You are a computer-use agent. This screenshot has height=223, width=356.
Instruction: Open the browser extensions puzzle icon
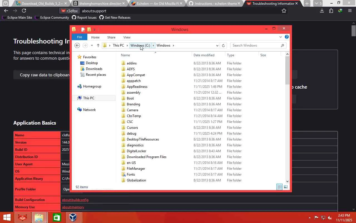(331, 11)
